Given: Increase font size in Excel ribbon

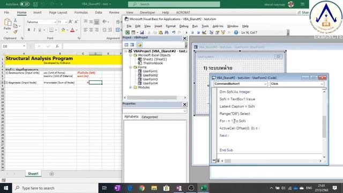Looking at the screenshot, I should tap(70, 22).
